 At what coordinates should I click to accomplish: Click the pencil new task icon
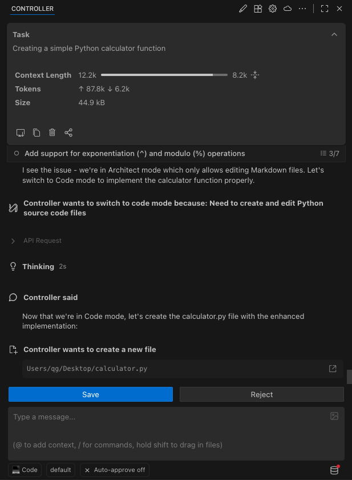pyautogui.click(x=243, y=9)
